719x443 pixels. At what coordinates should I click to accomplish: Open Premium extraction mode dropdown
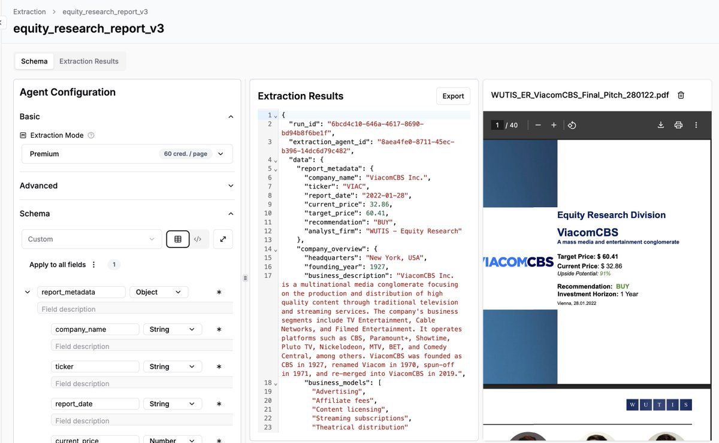[x=127, y=154]
